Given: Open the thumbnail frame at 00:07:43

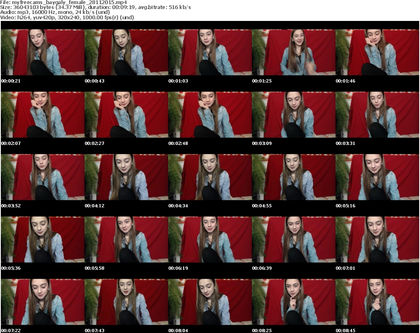Looking at the screenshot, I should (x=126, y=302).
